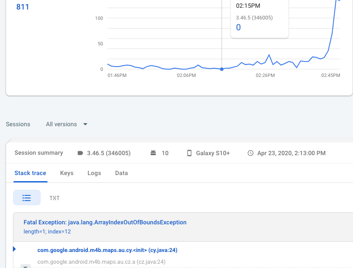
Task: Switch to the list view stack trace icon
Action: coord(27,198)
